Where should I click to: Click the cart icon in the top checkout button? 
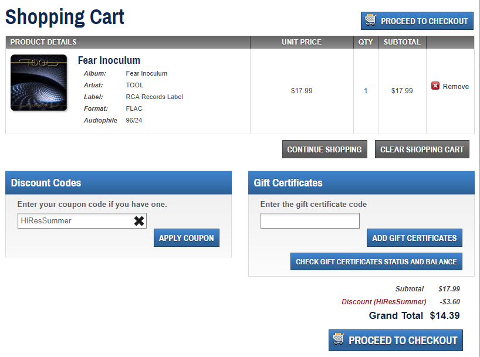pos(371,20)
